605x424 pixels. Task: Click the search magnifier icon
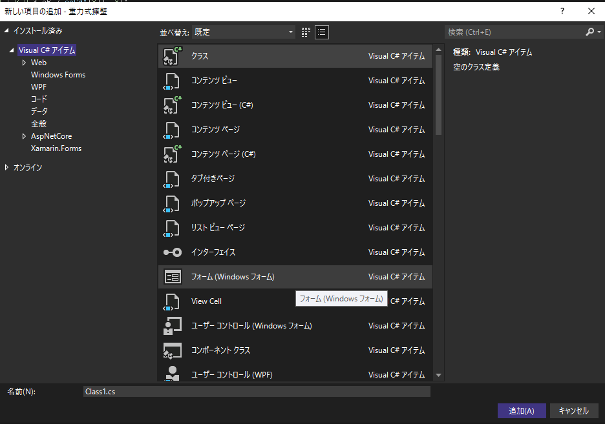click(589, 32)
